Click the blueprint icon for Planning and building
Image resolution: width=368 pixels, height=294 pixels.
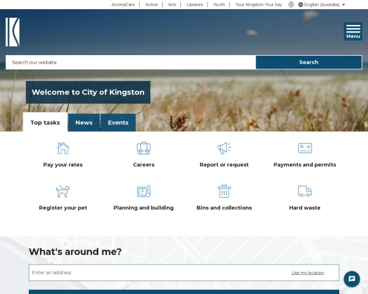click(144, 191)
